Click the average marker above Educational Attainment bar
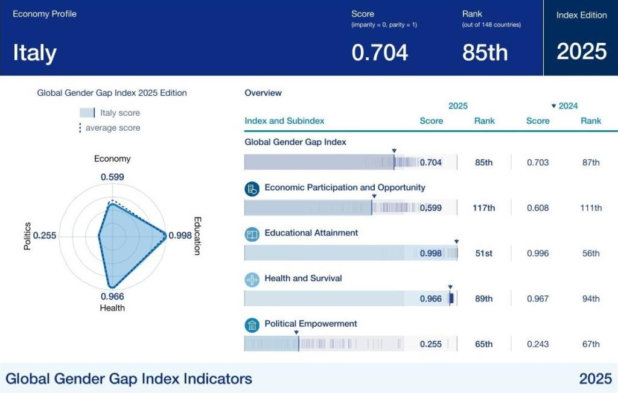This screenshot has height=393, width=618. [456, 241]
